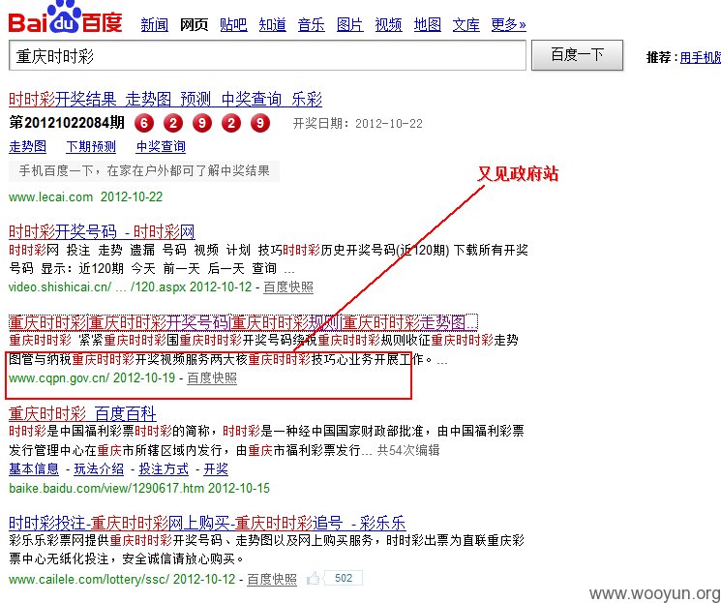Screen dimensions: 721x603
Task: Open the 开奖 baike sublink
Action: [x=216, y=469]
